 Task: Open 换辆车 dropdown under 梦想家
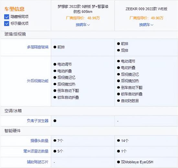click(83, 25)
